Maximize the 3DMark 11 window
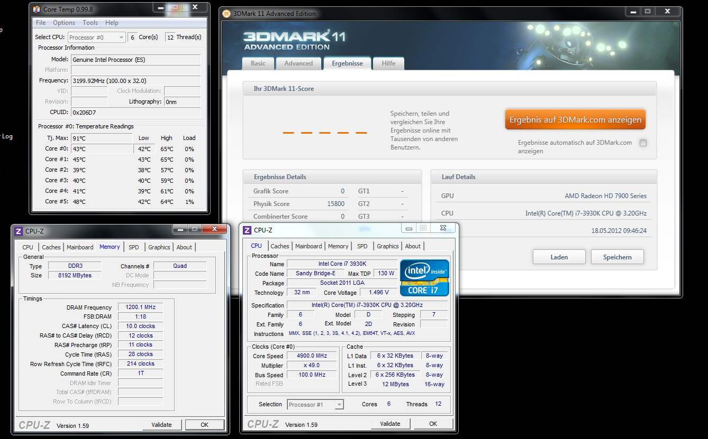Screen dimensions: 708x439 pos(648,11)
